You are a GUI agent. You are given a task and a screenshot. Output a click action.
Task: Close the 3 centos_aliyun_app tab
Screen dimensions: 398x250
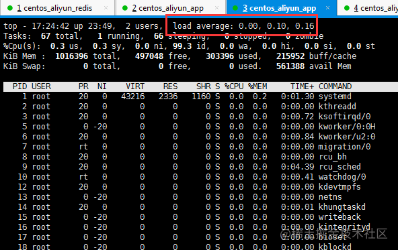327,8
